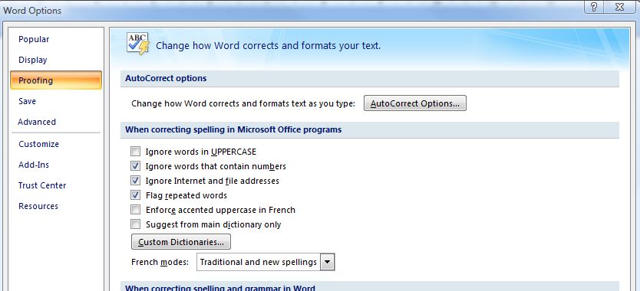
Task: Click 'Change how Word corrects and formats text as you type' label
Action: click(x=243, y=103)
